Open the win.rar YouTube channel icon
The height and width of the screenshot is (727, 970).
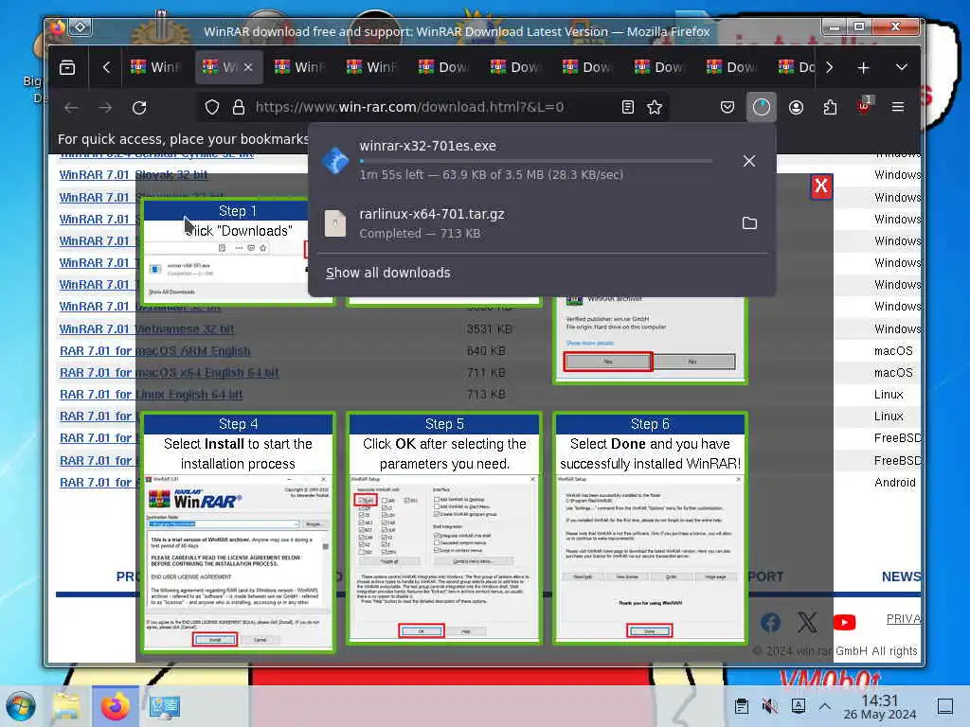point(844,622)
